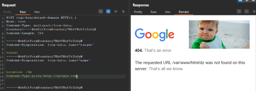The height and width of the screenshot is (91, 256).
Task: Toggle word wrap icon in Response panel
Action: tap(239, 11)
